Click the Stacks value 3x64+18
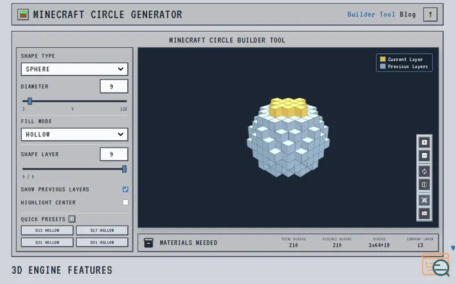This screenshot has width=455, height=284. tap(379, 245)
